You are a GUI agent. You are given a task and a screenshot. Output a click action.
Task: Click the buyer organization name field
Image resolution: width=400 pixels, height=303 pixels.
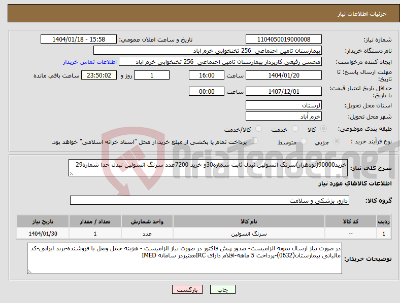(208, 50)
